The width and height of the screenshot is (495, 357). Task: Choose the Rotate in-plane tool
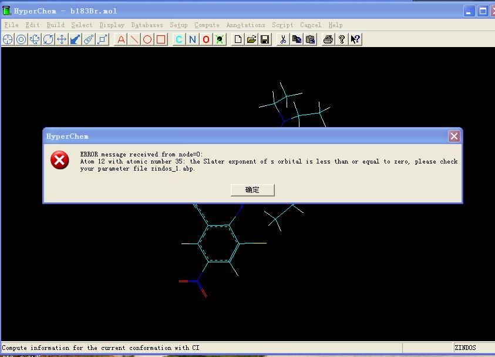(48, 39)
